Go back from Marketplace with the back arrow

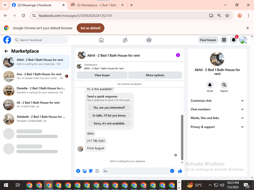6,51
